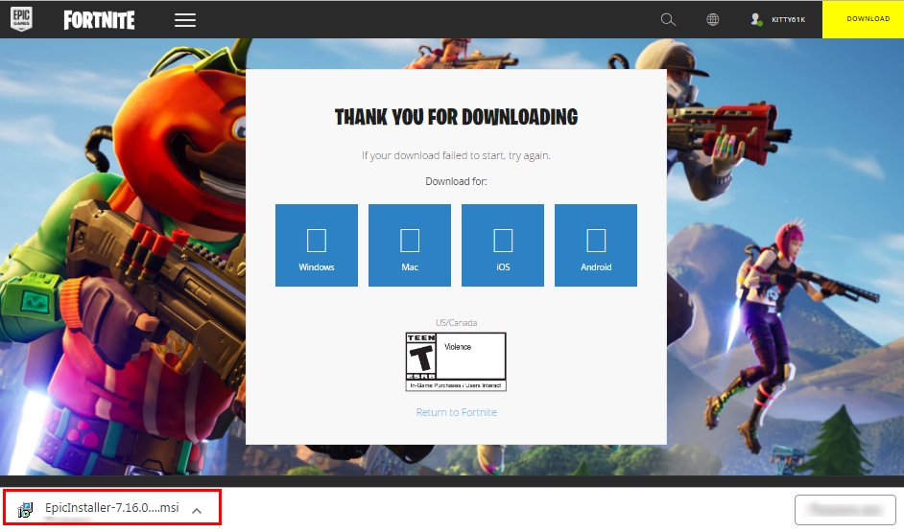Follow the Return to Fortnite link
Image resolution: width=904 pixels, height=532 pixels.
pos(457,412)
